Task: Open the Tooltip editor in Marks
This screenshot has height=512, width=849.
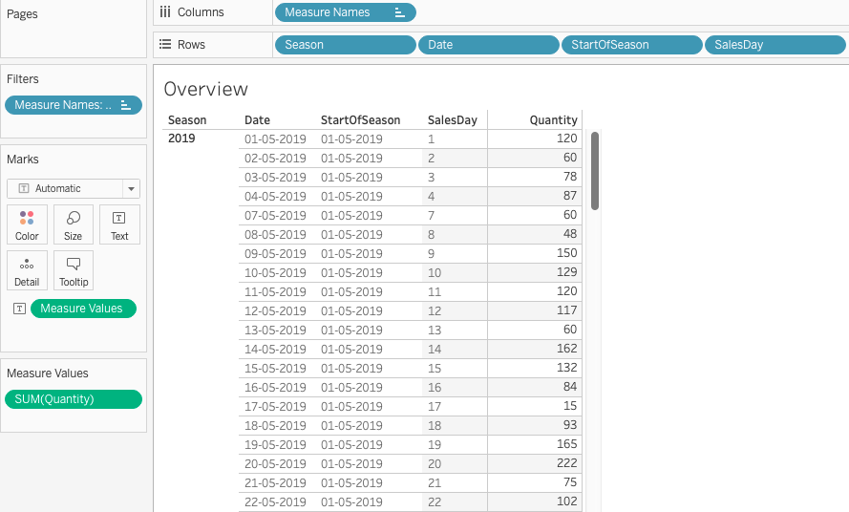Action: pyautogui.click(x=74, y=270)
